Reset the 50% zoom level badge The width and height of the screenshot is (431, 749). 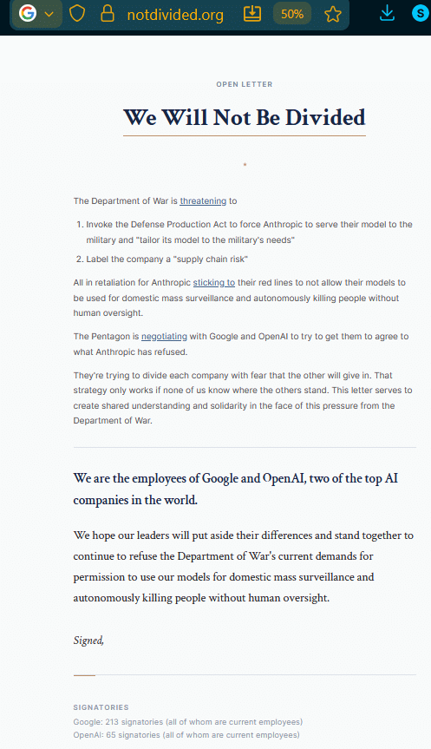[x=292, y=14]
